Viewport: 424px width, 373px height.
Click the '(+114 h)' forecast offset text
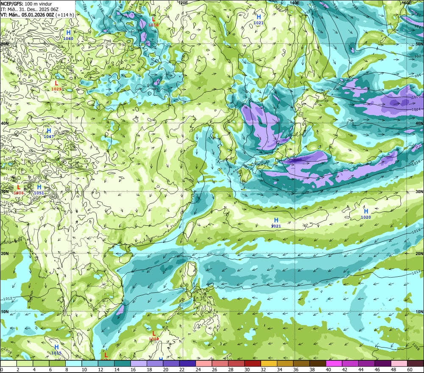[x=64, y=14]
